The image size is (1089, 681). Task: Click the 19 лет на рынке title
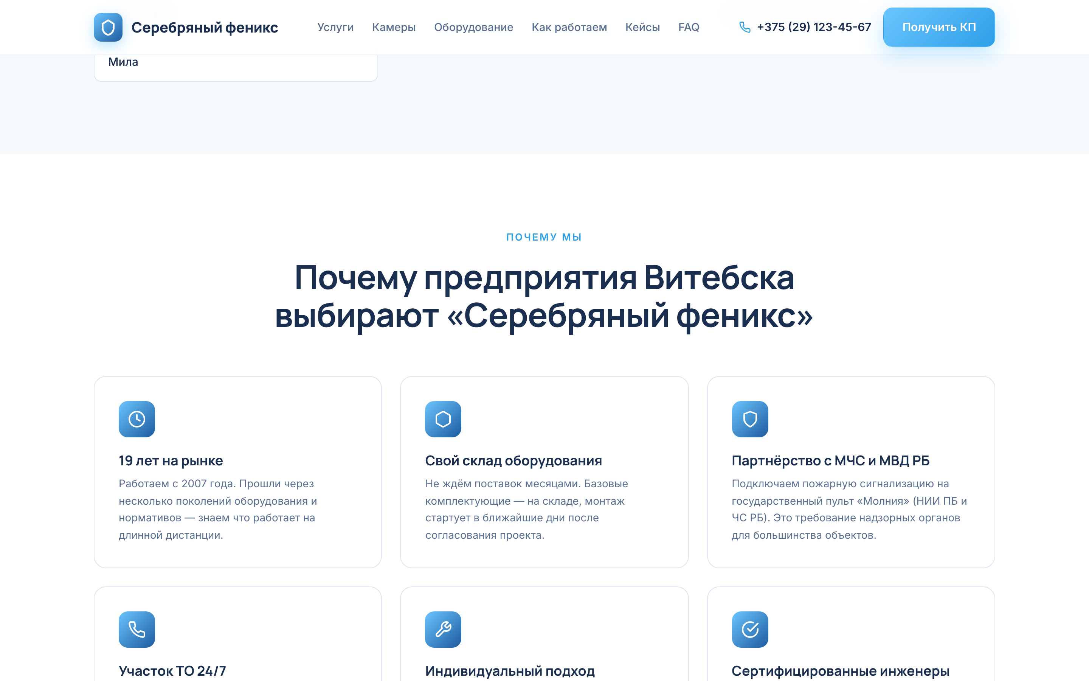point(171,460)
